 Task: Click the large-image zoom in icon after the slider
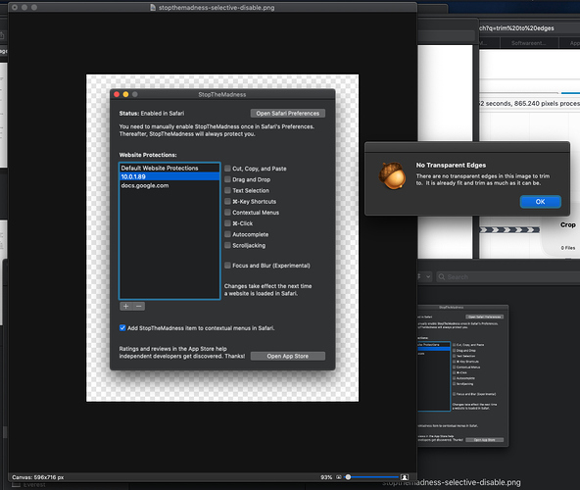click(405, 477)
